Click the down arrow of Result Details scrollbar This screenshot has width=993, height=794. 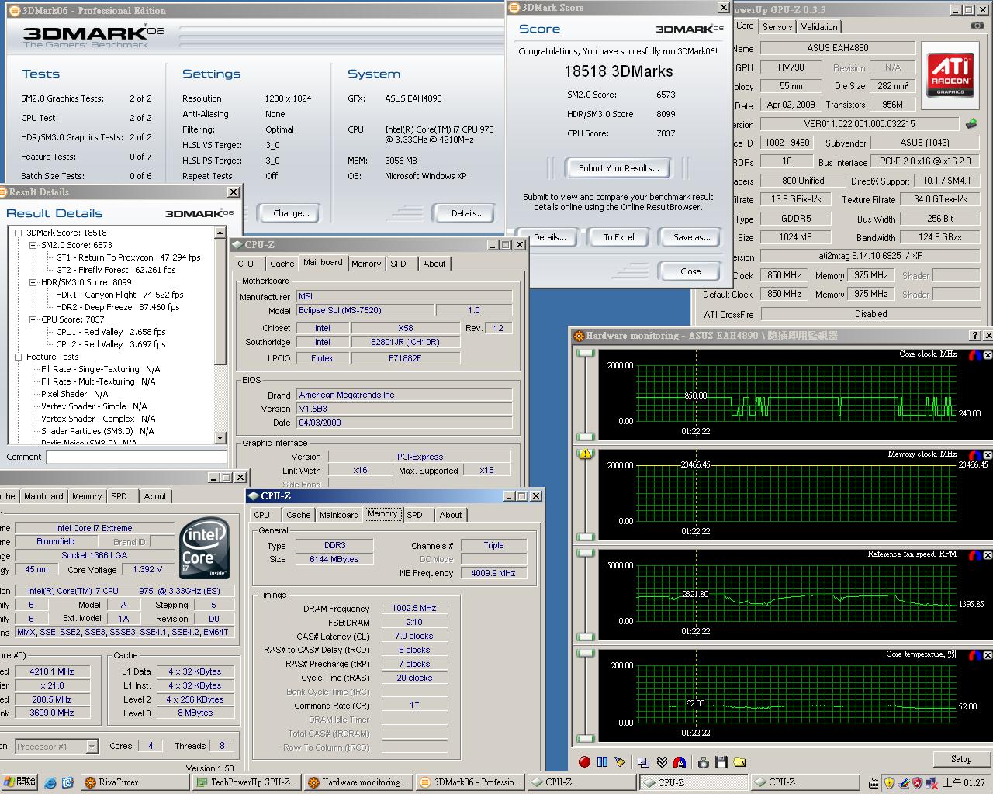coord(221,439)
